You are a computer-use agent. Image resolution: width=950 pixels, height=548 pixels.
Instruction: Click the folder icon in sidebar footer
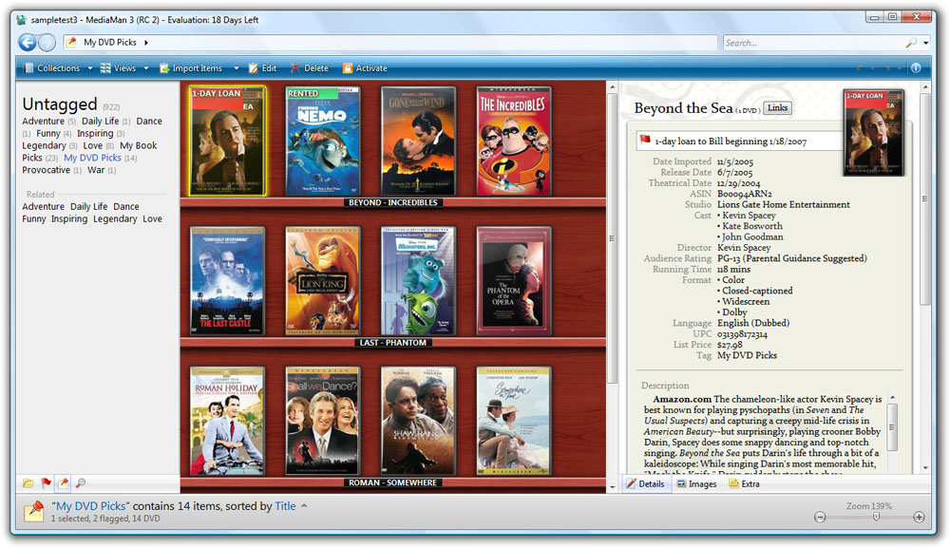(28, 483)
